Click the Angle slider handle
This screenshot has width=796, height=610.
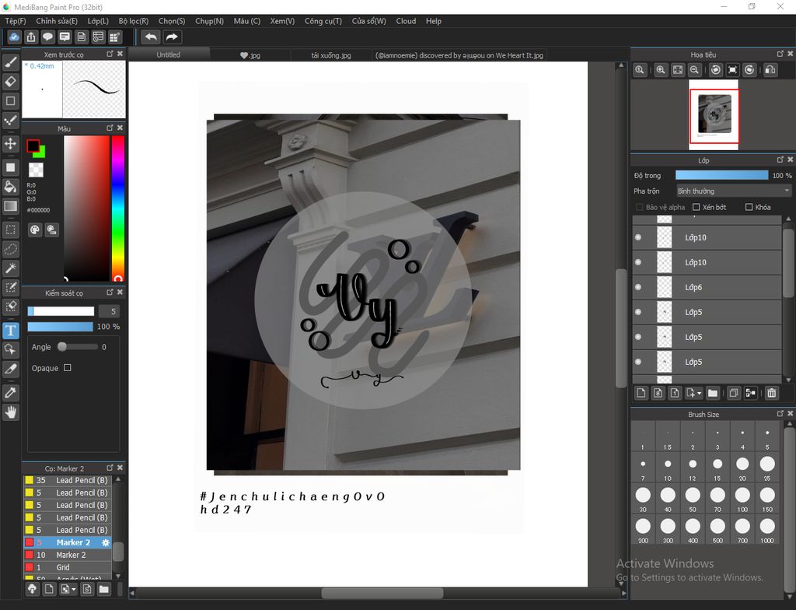(x=62, y=347)
